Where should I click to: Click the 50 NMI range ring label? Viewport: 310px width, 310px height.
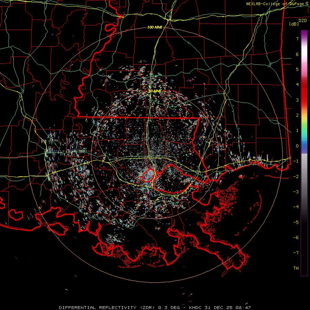click(x=155, y=91)
